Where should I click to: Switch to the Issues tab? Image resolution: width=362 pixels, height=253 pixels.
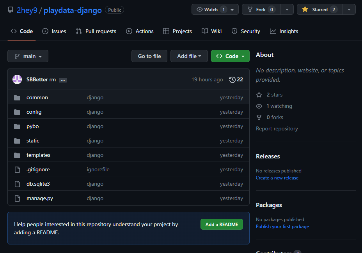pyautogui.click(x=54, y=31)
